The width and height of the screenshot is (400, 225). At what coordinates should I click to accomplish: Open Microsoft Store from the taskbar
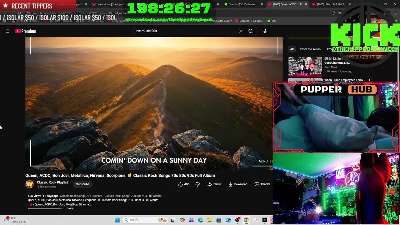pyautogui.click(x=219, y=220)
